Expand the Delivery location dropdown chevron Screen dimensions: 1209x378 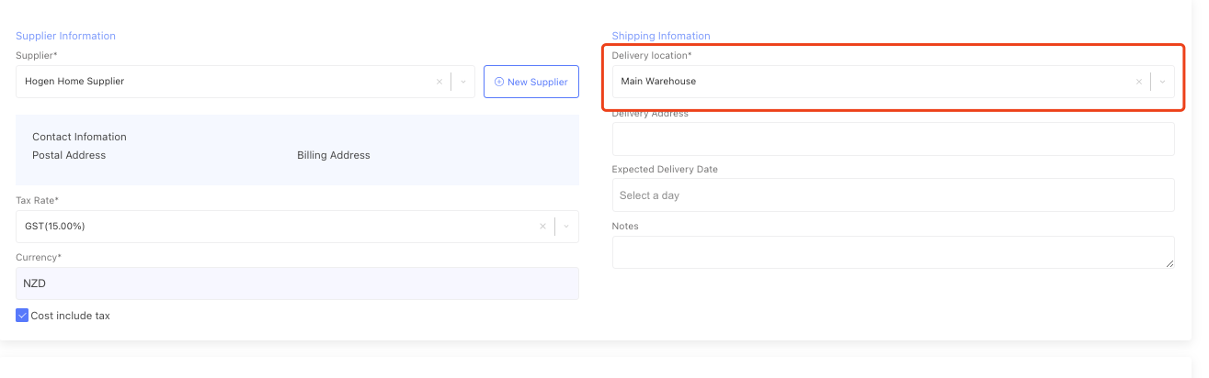point(1162,82)
